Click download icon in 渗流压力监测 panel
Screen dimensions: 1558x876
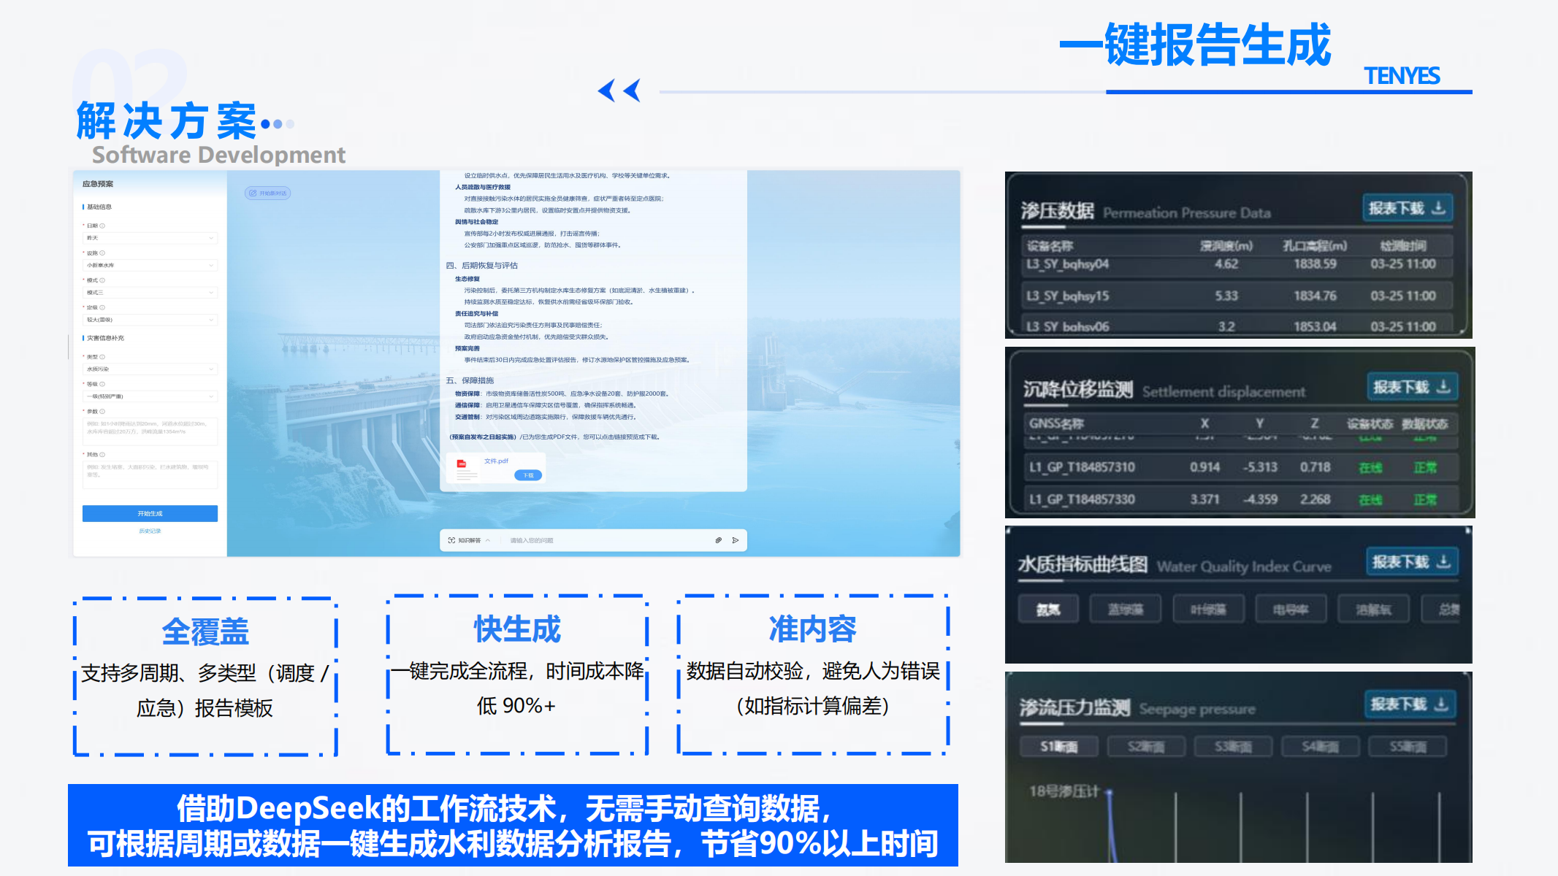(1441, 704)
